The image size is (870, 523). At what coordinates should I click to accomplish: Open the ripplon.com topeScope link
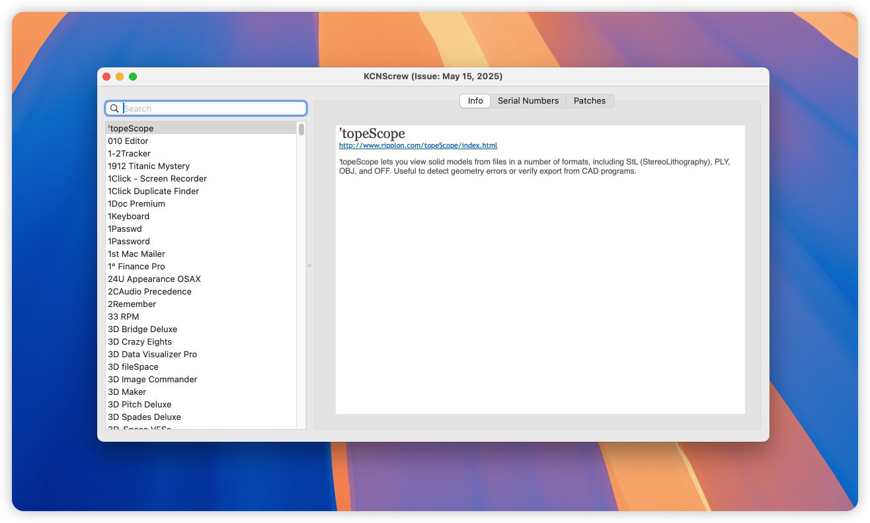[x=418, y=145]
